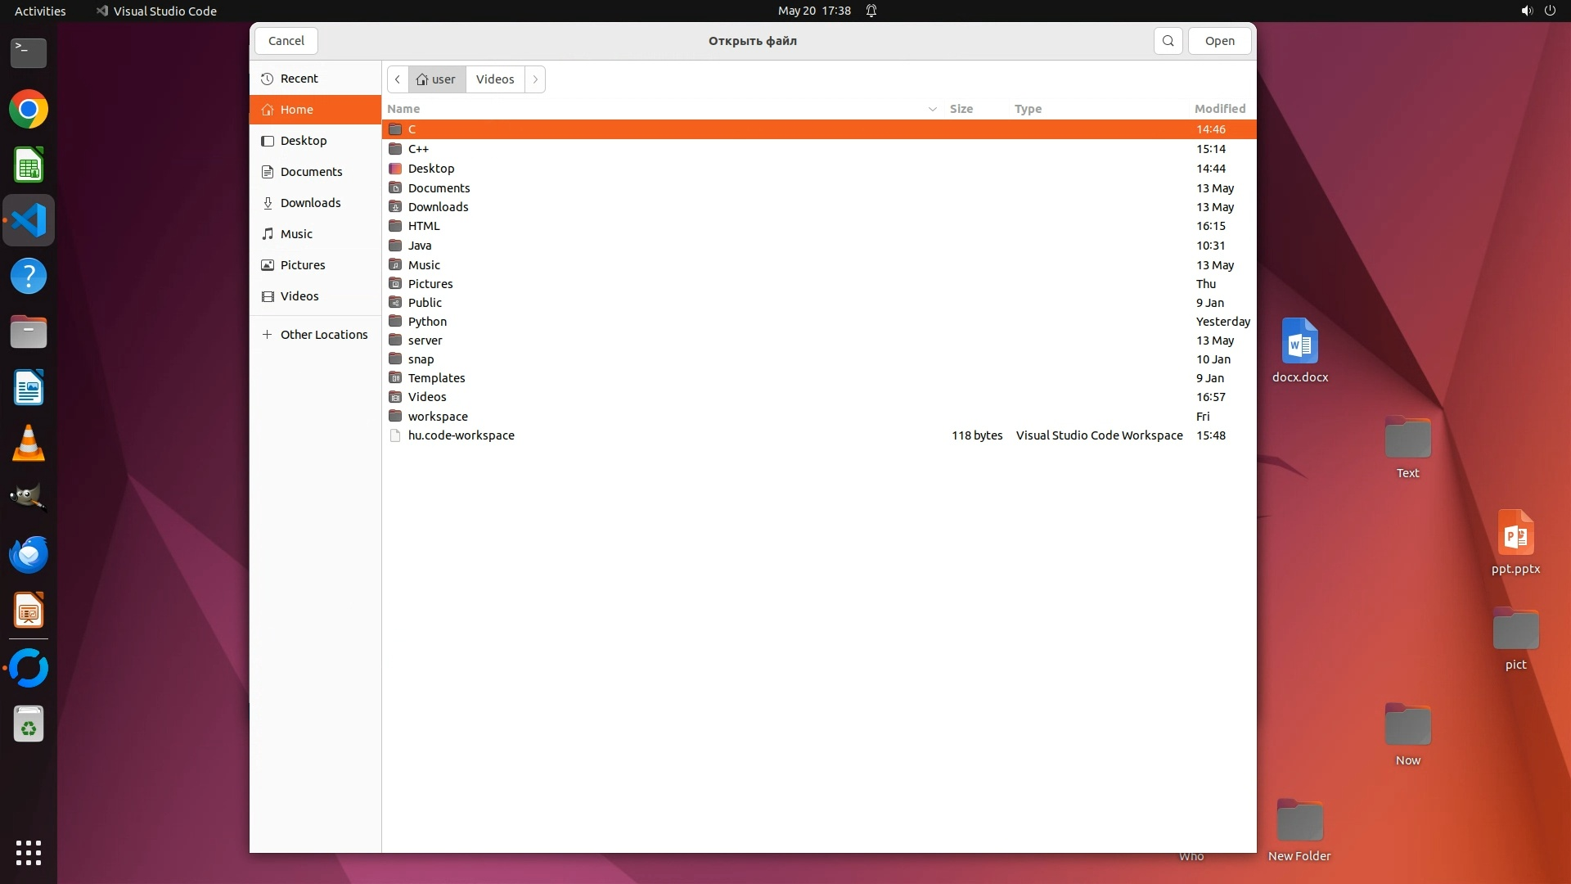Go to Downloads in sidebar
This screenshot has width=1571, height=884.
pyautogui.click(x=310, y=203)
